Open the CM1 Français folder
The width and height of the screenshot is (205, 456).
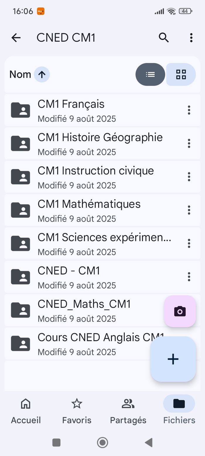pos(88,110)
